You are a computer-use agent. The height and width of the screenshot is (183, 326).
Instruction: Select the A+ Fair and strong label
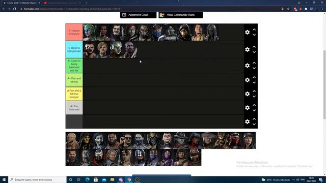[74, 80]
